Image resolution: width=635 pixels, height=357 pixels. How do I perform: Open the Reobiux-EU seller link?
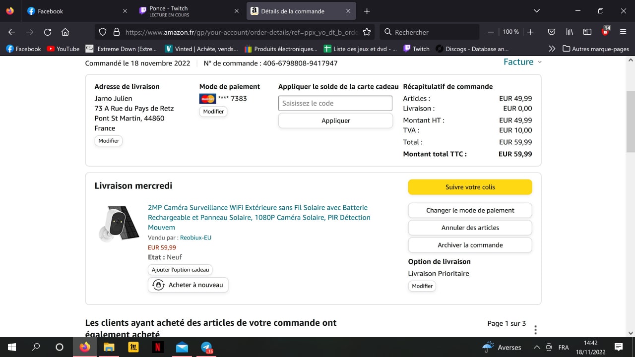195,238
